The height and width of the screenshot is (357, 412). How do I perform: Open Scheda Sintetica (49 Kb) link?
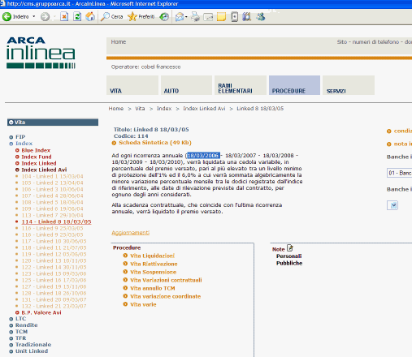click(155, 143)
